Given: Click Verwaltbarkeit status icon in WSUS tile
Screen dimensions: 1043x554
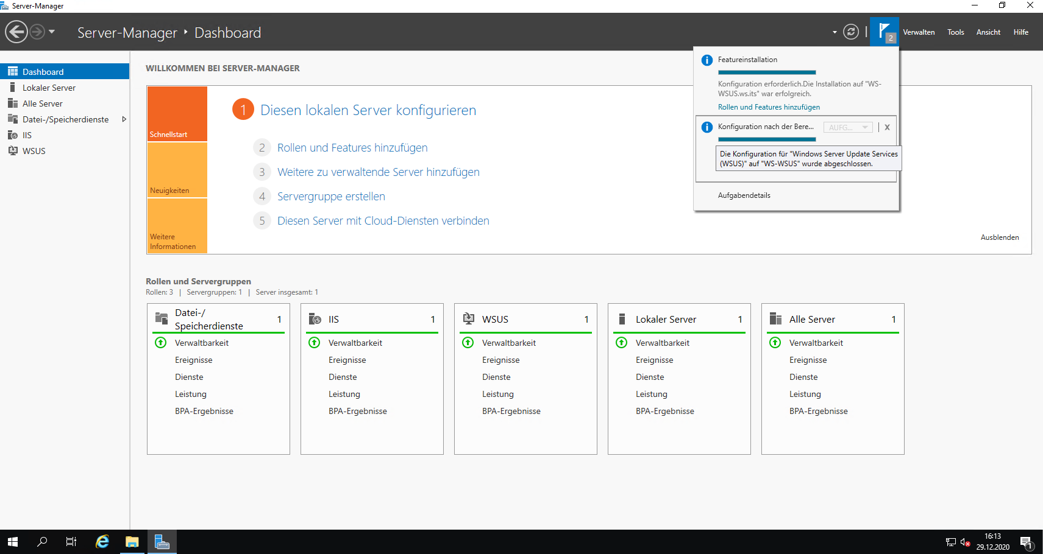Looking at the screenshot, I should (468, 342).
